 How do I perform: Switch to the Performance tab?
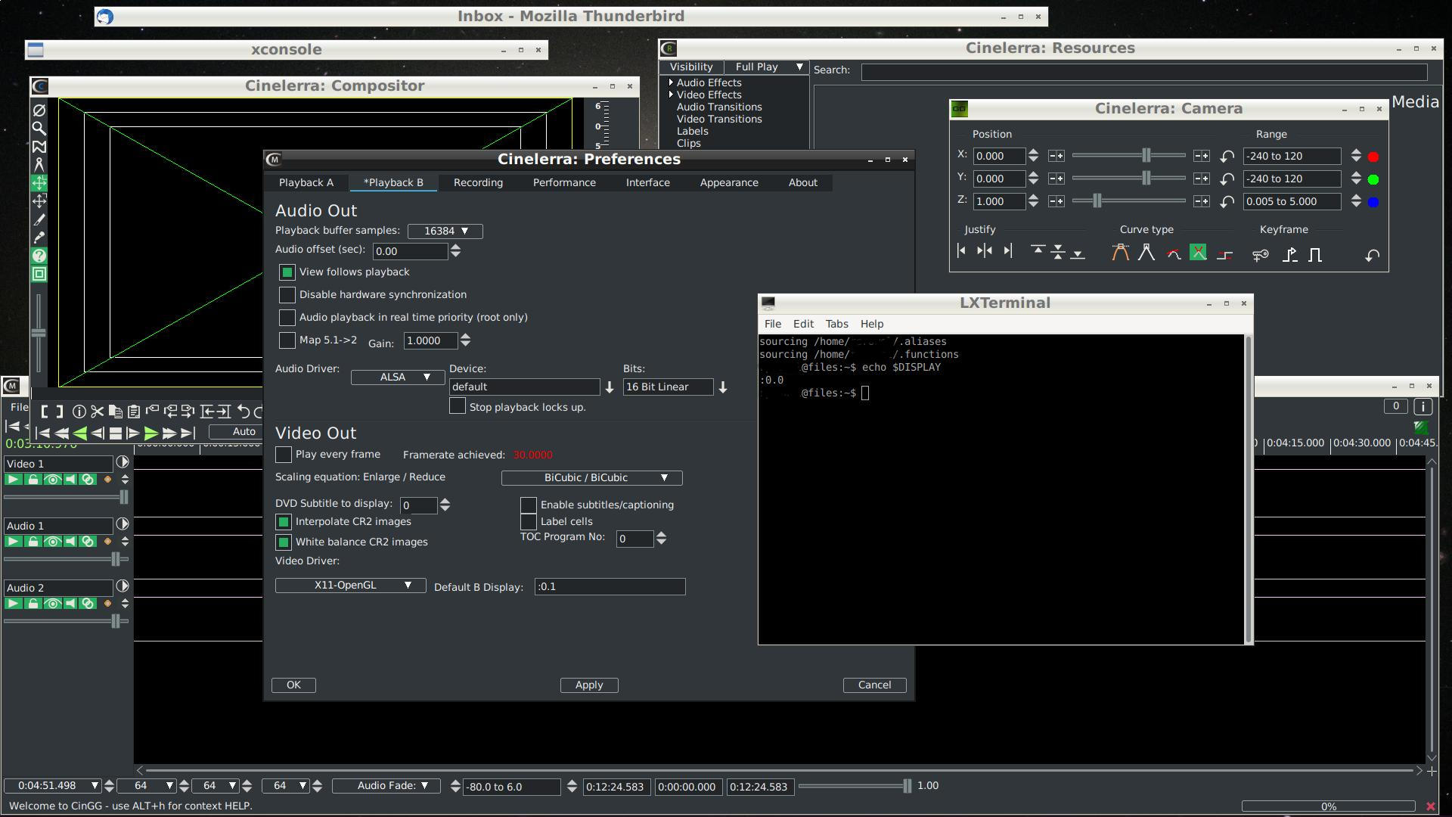pos(564,182)
